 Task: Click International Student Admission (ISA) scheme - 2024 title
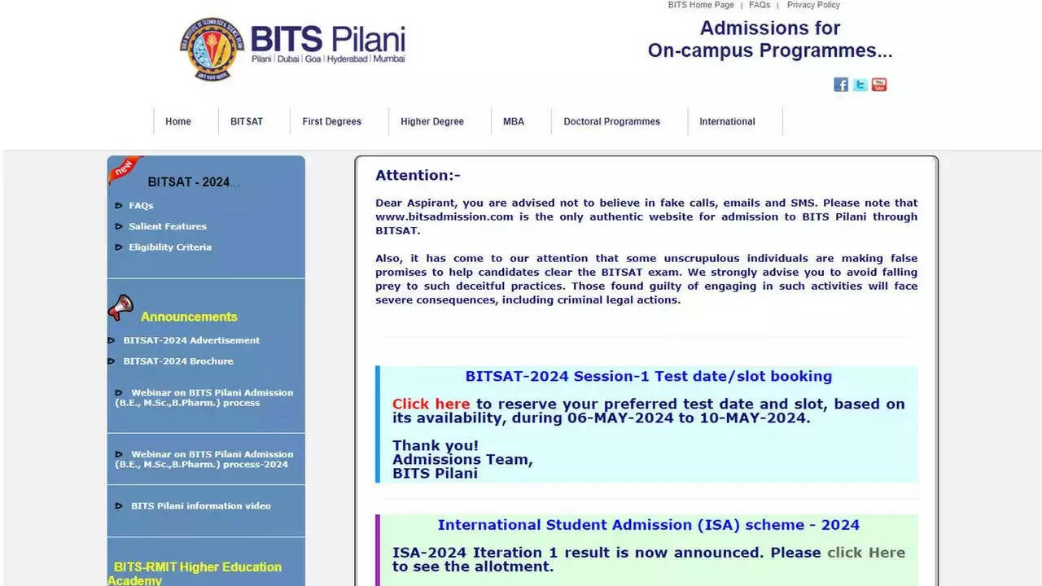649,525
